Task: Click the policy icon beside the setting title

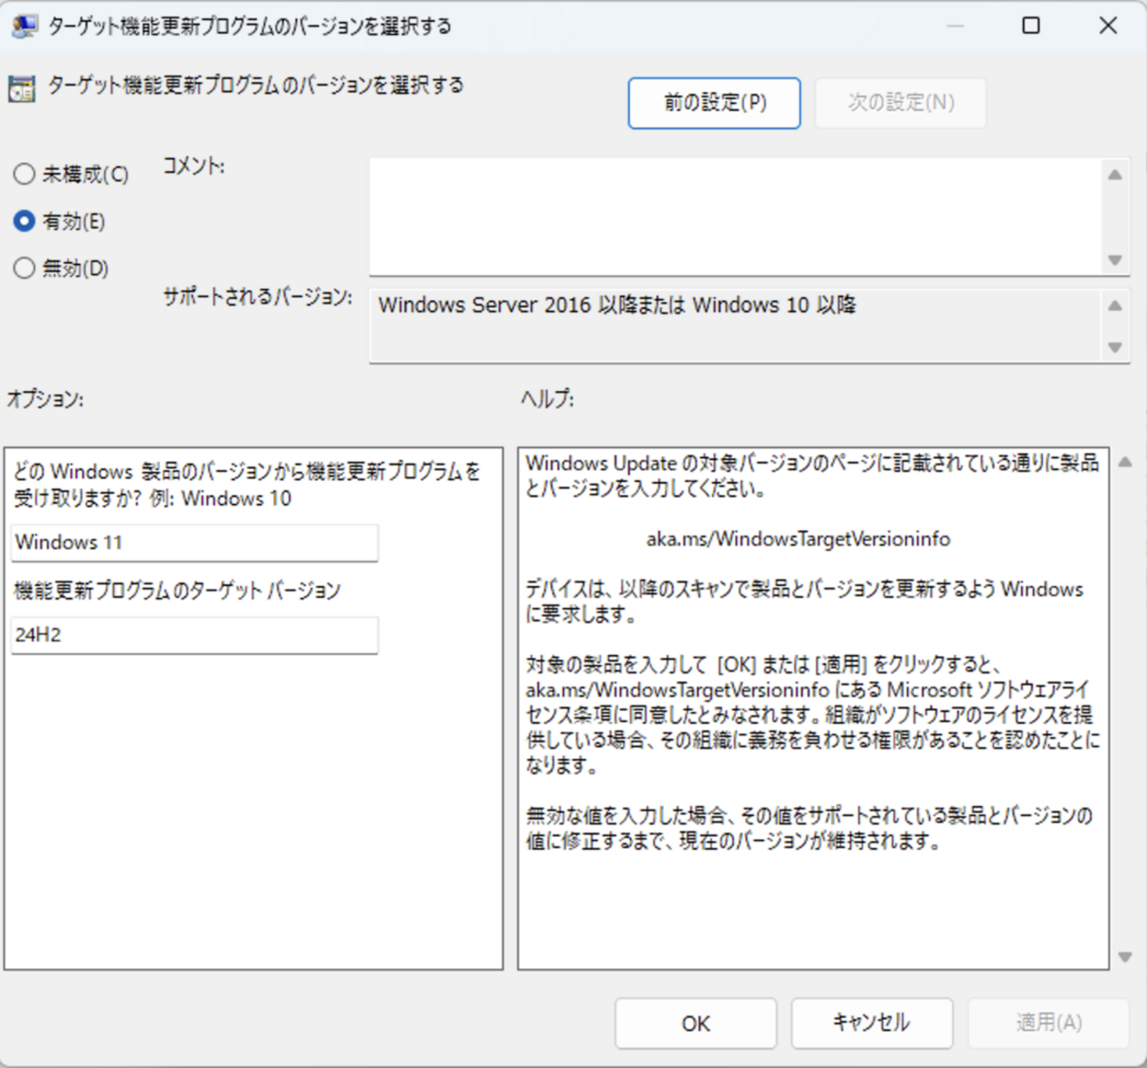Action: tap(21, 89)
